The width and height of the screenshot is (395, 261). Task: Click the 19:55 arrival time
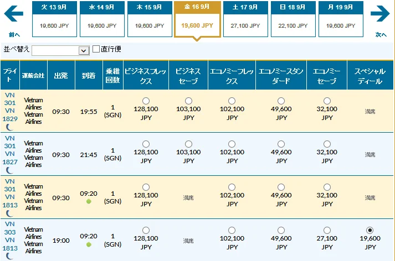click(89, 112)
